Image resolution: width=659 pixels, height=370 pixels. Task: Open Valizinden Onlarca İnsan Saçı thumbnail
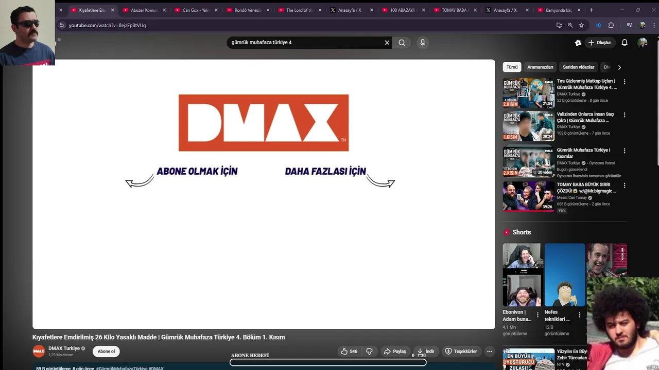(528, 126)
